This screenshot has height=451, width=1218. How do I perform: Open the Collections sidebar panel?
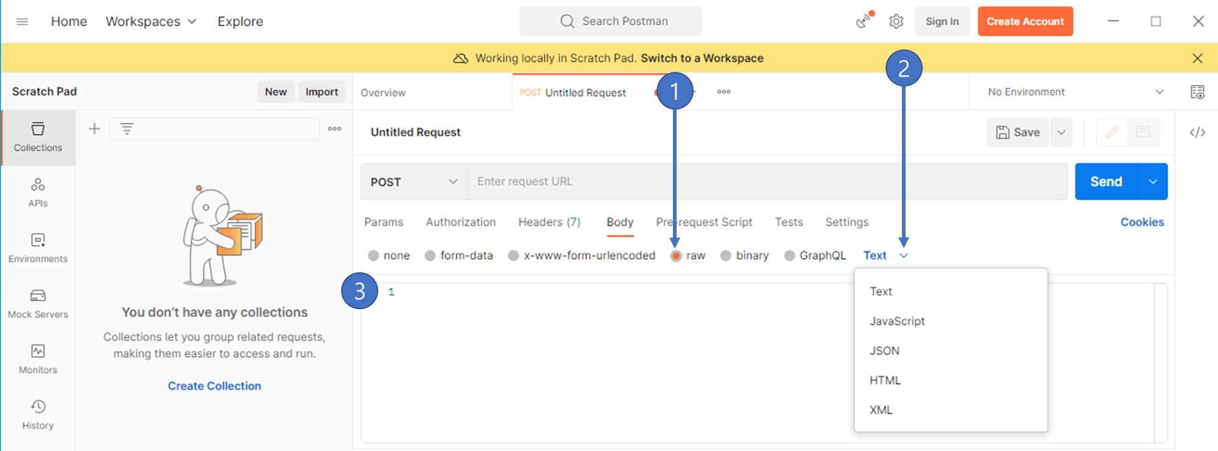(x=38, y=138)
